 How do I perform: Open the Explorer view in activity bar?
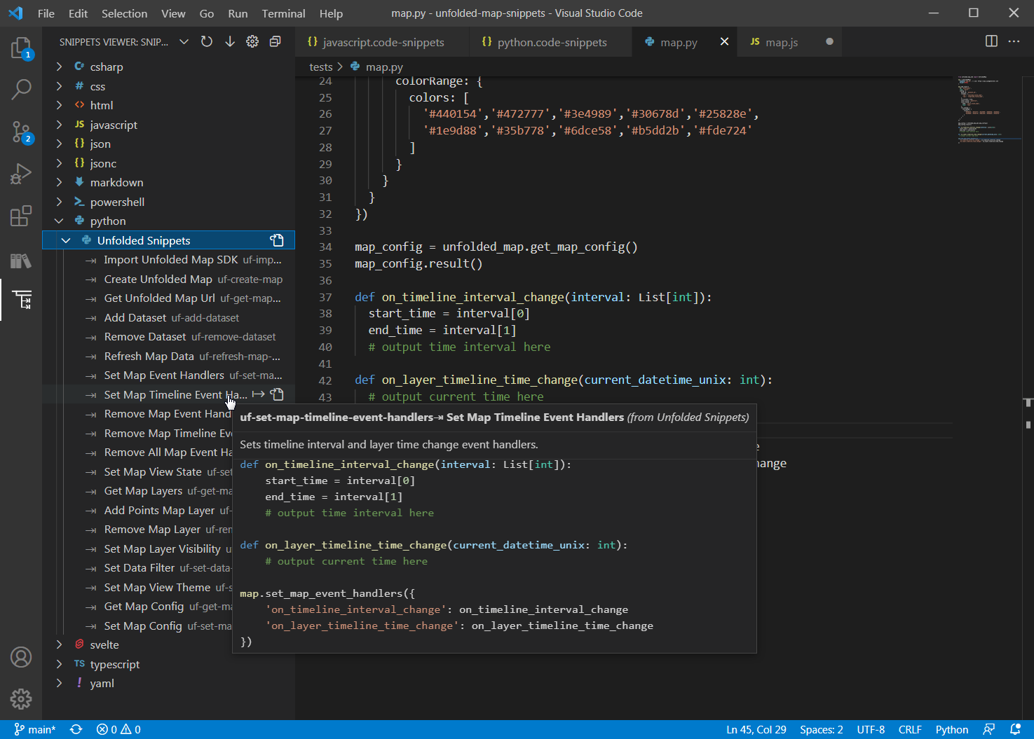pos(21,48)
